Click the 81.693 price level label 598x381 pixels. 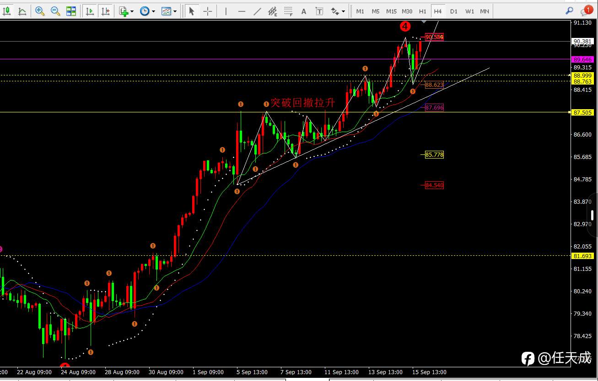click(x=582, y=256)
